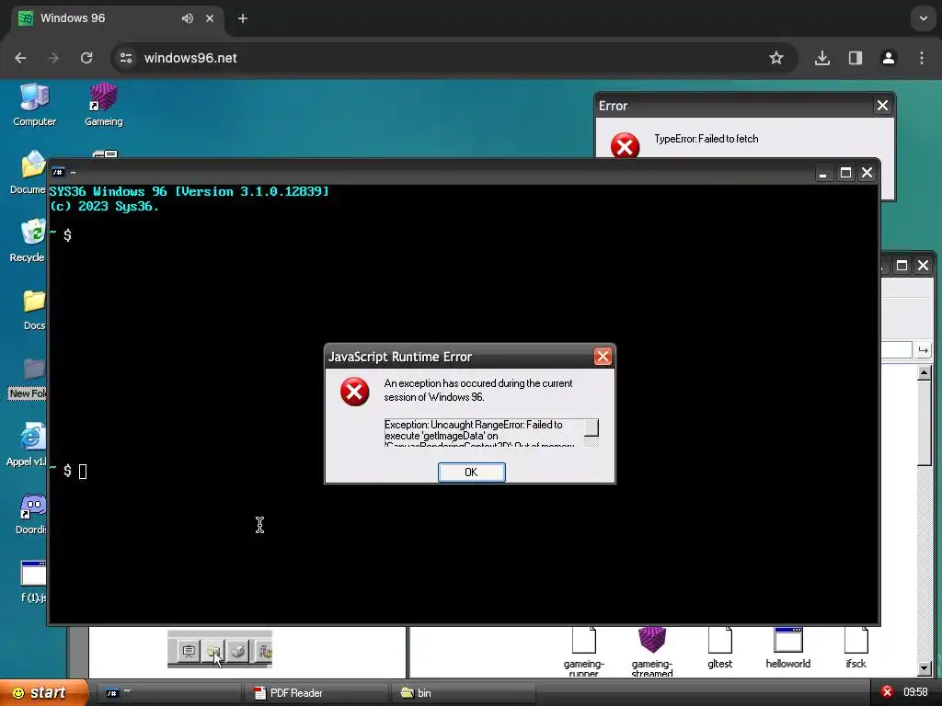Close the bin explorer window
The width and height of the screenshot is (942, 706).
(x=923, y=266)
